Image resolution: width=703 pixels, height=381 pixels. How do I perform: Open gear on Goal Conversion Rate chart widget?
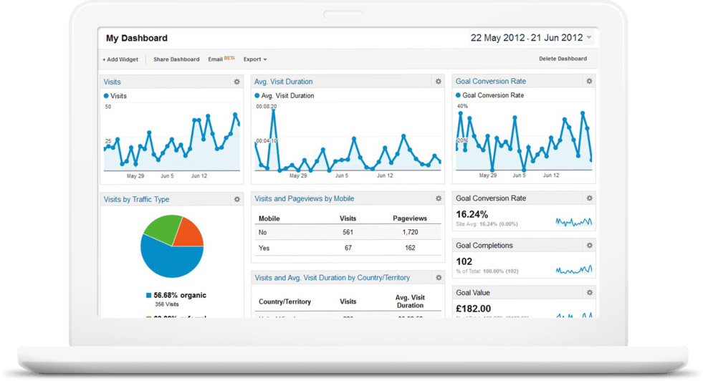click(x=589, y=82)
